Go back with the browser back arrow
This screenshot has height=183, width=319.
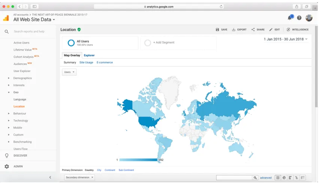[x=19, y=6]
